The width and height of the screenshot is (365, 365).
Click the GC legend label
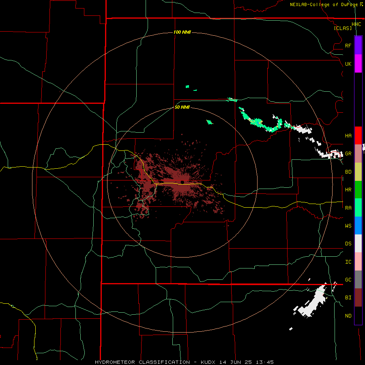(348, 280)
